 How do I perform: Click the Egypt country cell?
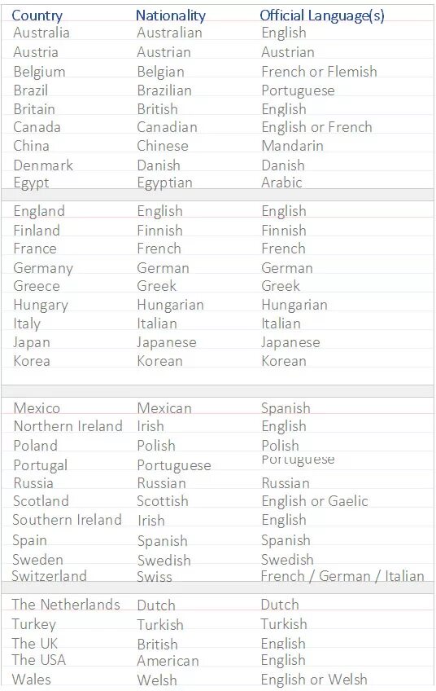[31, 183]
